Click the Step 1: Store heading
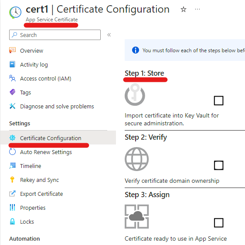Screen dimensions: 245x245 pyautogui.click(x=144, y=73)
